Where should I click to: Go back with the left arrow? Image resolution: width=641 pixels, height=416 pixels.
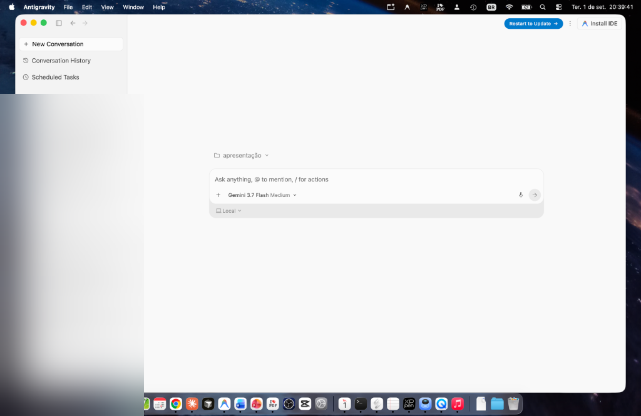(x=73, y=23)
